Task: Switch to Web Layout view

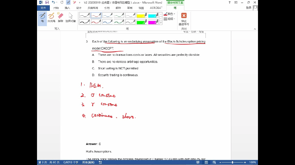Action: pos(214,162)
